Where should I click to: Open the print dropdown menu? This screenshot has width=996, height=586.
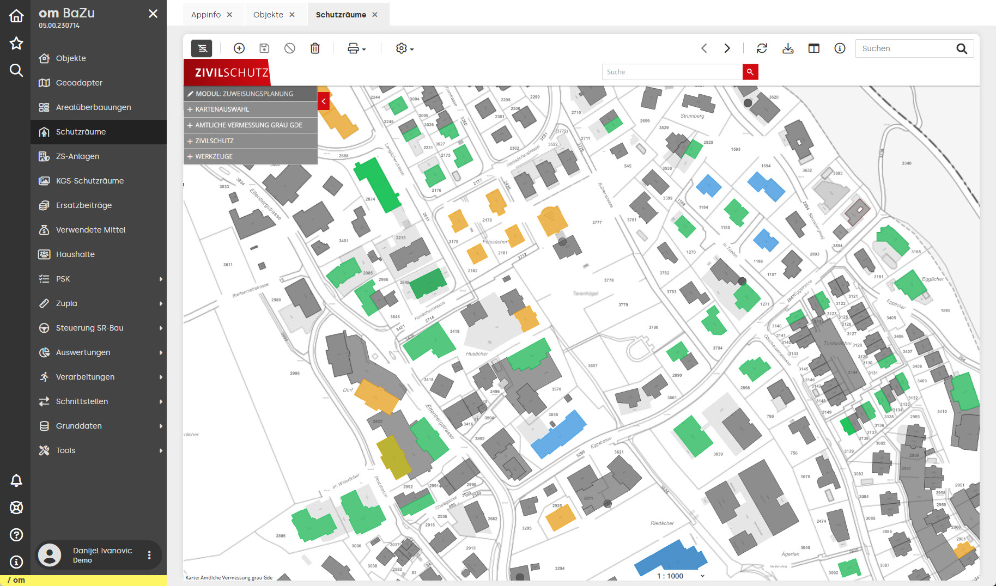point(356,48)
